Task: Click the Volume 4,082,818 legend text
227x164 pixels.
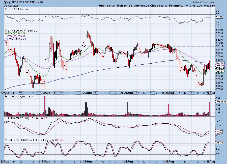Action: pyautogui.click(x=21, y=96)
